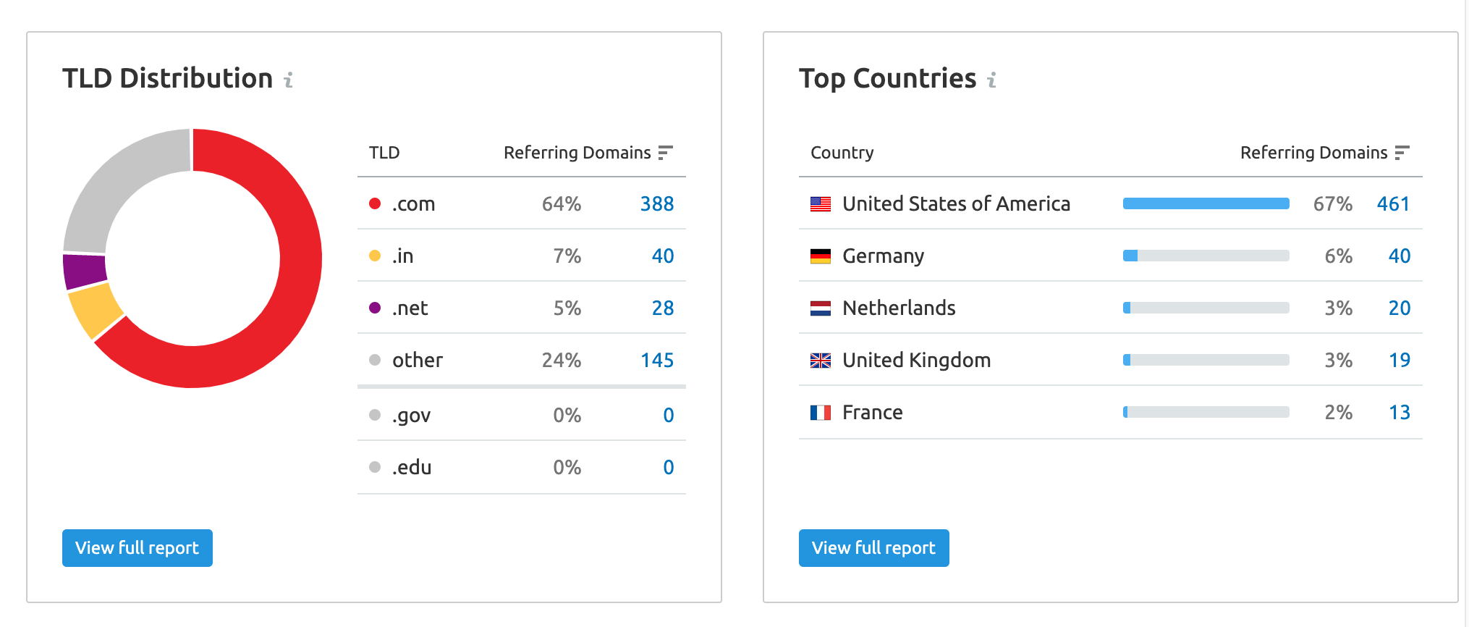1469x627 pixels.
Task: Click the Germany flag icon
Action: click(821, 256)
